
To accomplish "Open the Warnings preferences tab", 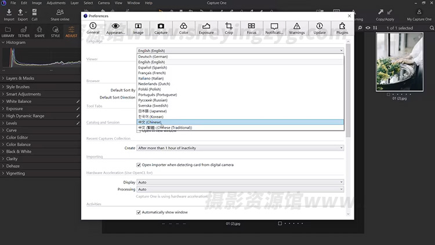I will click(x=296, y=28).
